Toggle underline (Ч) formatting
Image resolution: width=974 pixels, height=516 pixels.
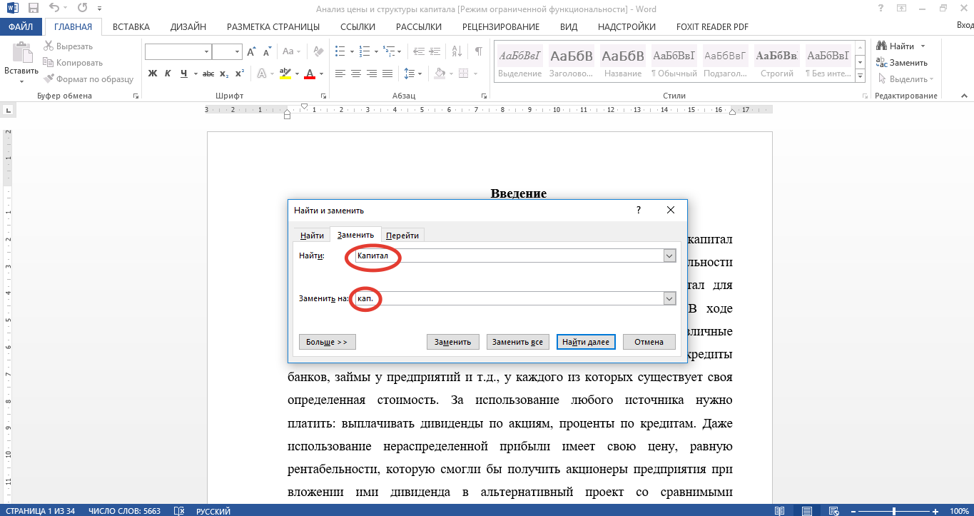click(184, 74)
